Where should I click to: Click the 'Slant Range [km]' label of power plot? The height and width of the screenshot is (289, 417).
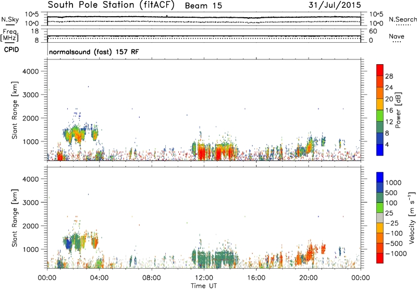(x=15, y=110)
